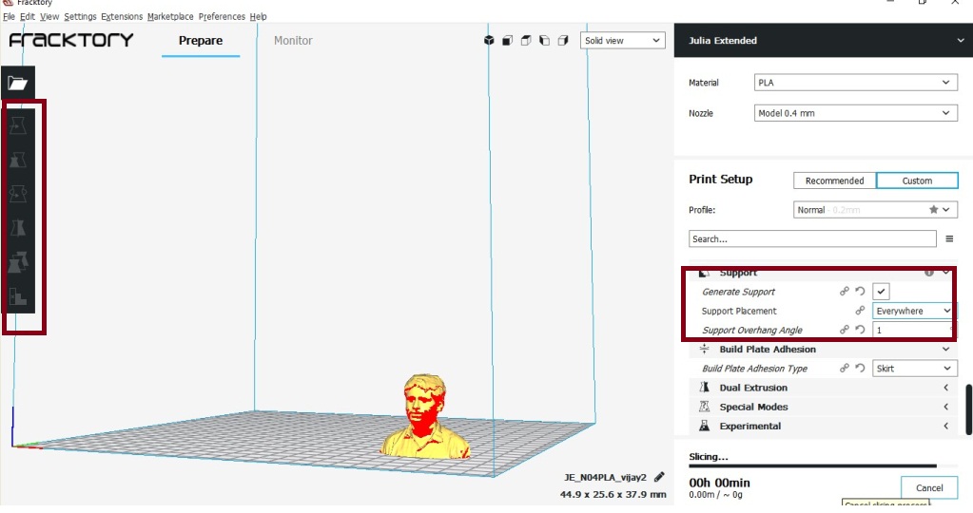The height and width of the screenshot is (513, 973).
Task: Click link icon beside Generate Support
Action: click(x=844, y=292)
